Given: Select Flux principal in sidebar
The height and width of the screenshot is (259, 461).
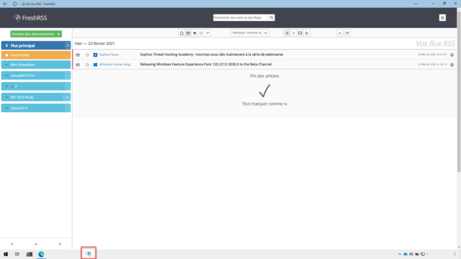Looking at the screenshot, I should click(36, 46).
